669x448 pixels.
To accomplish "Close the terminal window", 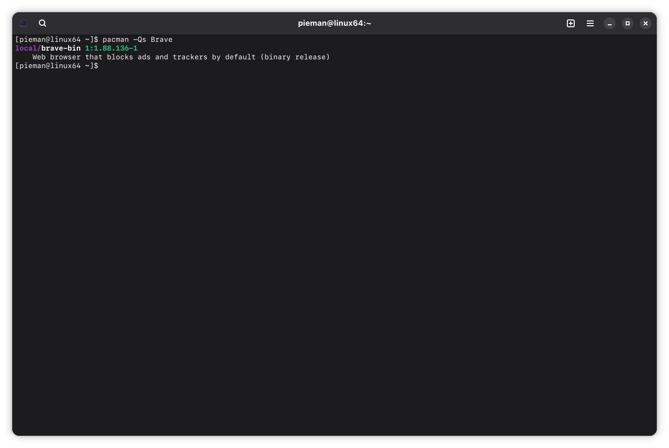I will point(646,23).
